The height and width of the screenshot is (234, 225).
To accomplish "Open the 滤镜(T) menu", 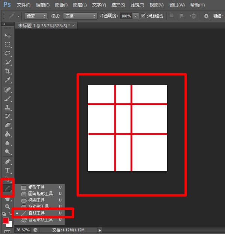I will (137, 5).
